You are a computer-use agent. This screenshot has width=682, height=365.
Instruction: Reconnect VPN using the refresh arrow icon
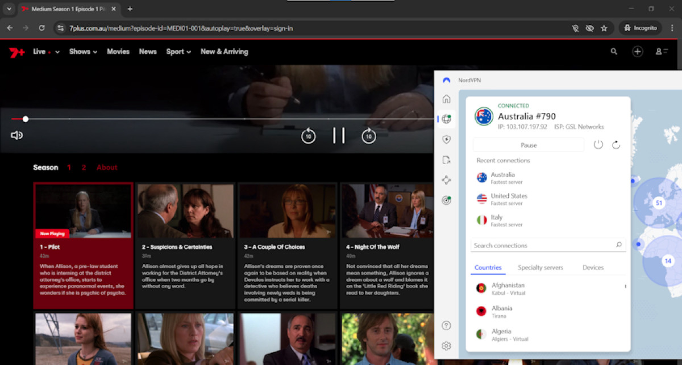616,145
